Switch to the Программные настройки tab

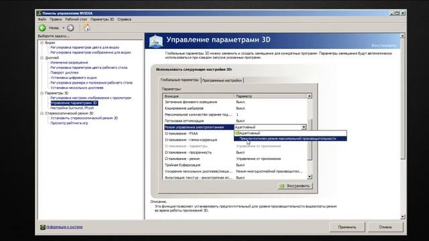222,80
